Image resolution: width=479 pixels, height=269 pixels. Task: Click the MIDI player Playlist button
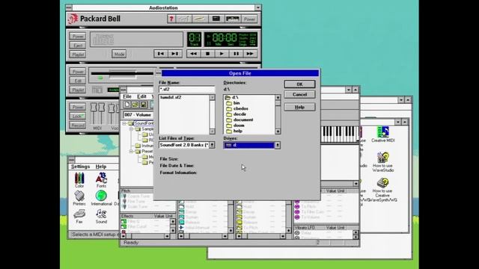78,90
